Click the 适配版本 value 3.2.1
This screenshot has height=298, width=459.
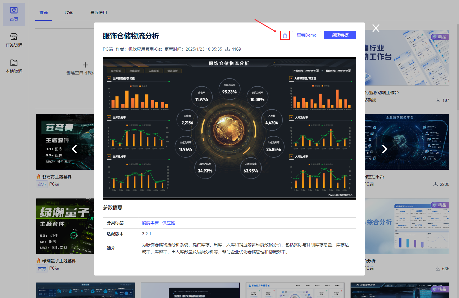(x=146, y=234)
